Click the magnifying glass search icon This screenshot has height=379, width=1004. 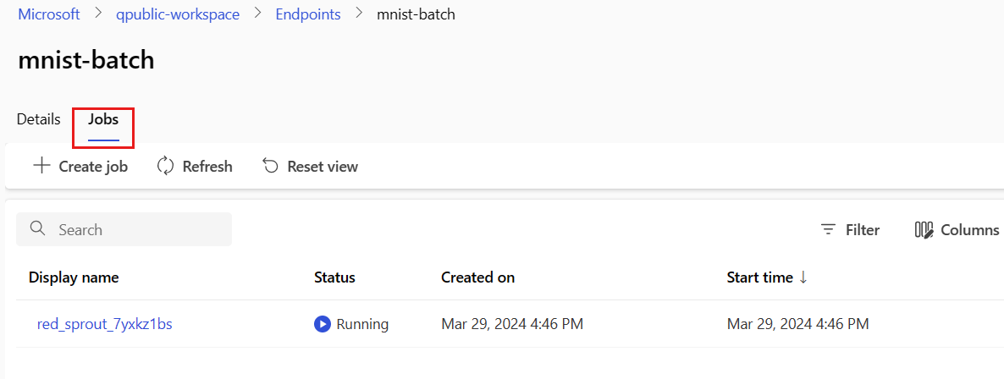pyautogui.click(x=37, y=229)
